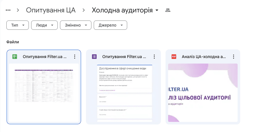Click the green Google Sheets file icon
This screenshot has width=263, height=132.
click(15, 57)
